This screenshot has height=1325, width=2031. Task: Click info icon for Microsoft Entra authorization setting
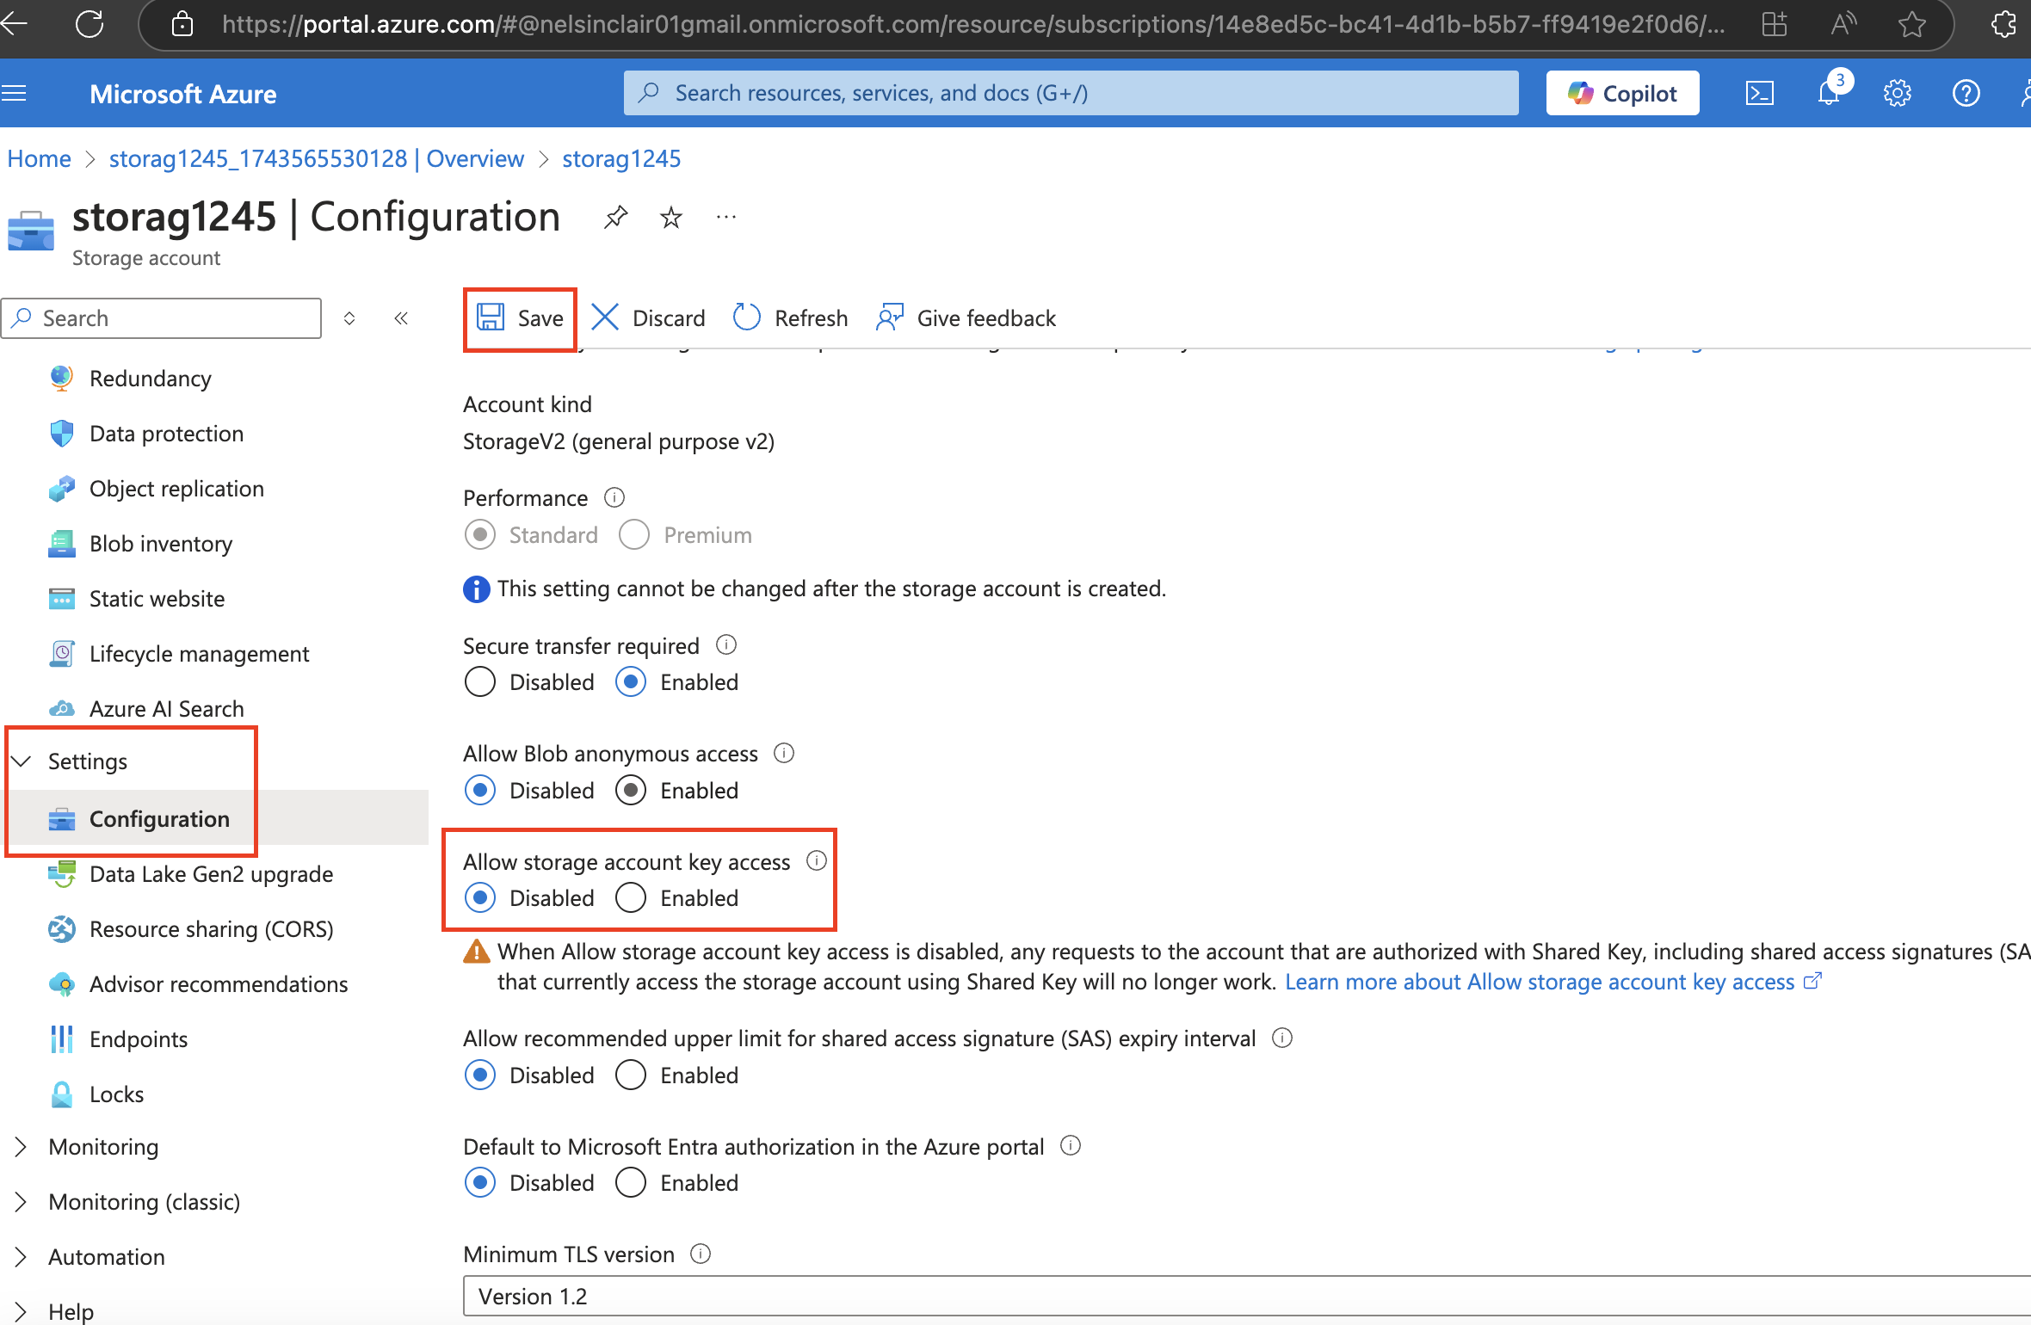pyautogui.click(x=1071, y=1145)
